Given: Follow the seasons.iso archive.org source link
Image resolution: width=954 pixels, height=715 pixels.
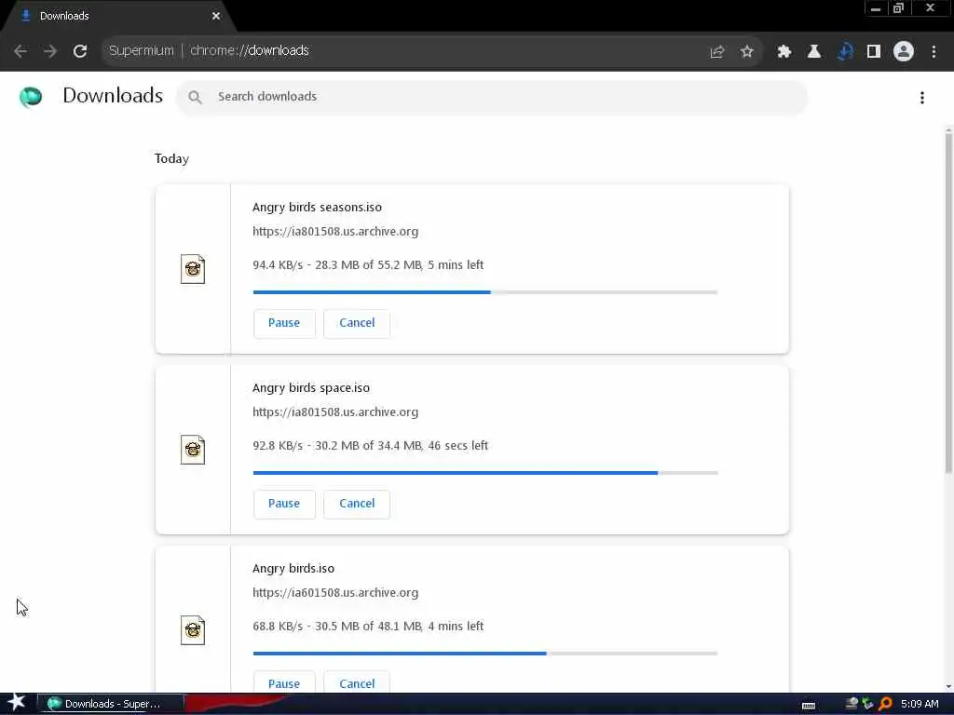Looking at the screenshot, I should [x=335, y=232].
